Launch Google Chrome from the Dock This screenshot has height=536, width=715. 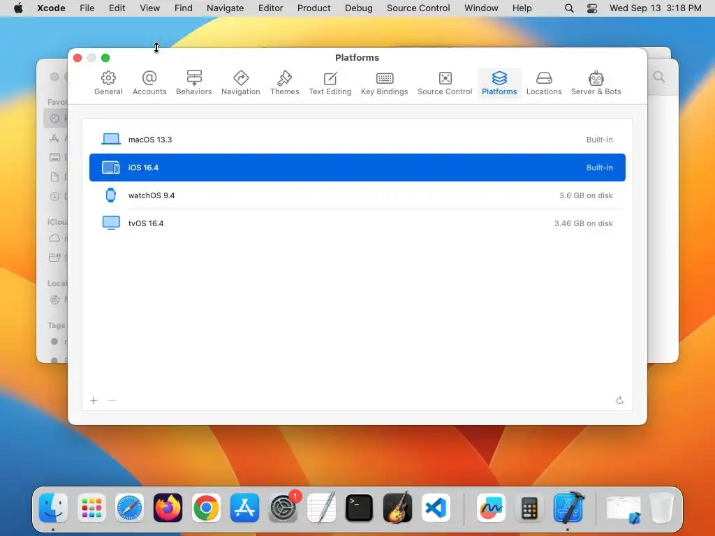coord(206,508)
